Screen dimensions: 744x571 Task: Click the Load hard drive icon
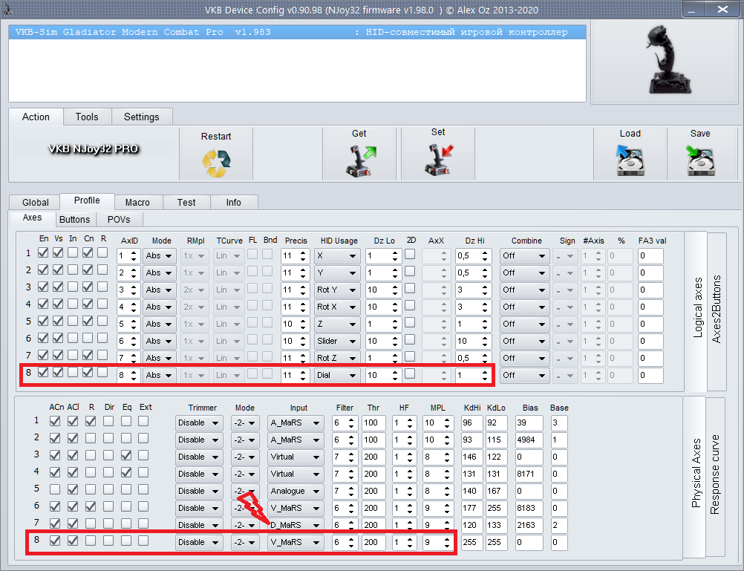point(630,160)
